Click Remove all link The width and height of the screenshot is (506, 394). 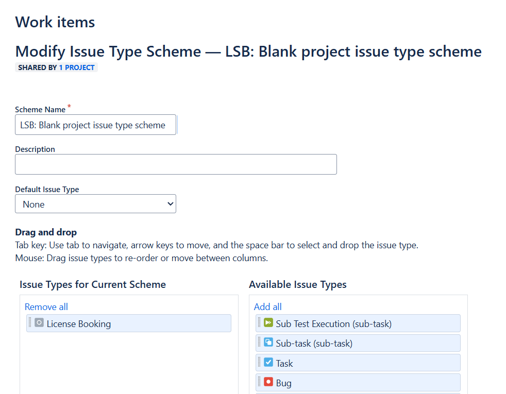(46, 306)
